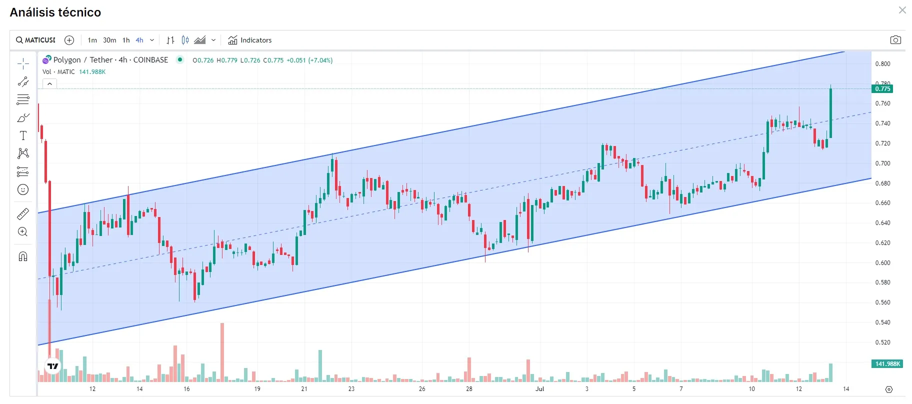Expand the chart style dropdown arrow

point(213,40)
